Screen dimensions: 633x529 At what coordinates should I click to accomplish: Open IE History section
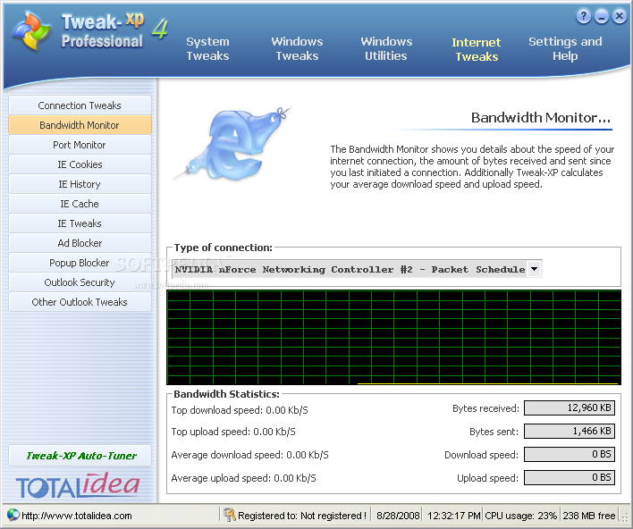[x=80, y=184]
